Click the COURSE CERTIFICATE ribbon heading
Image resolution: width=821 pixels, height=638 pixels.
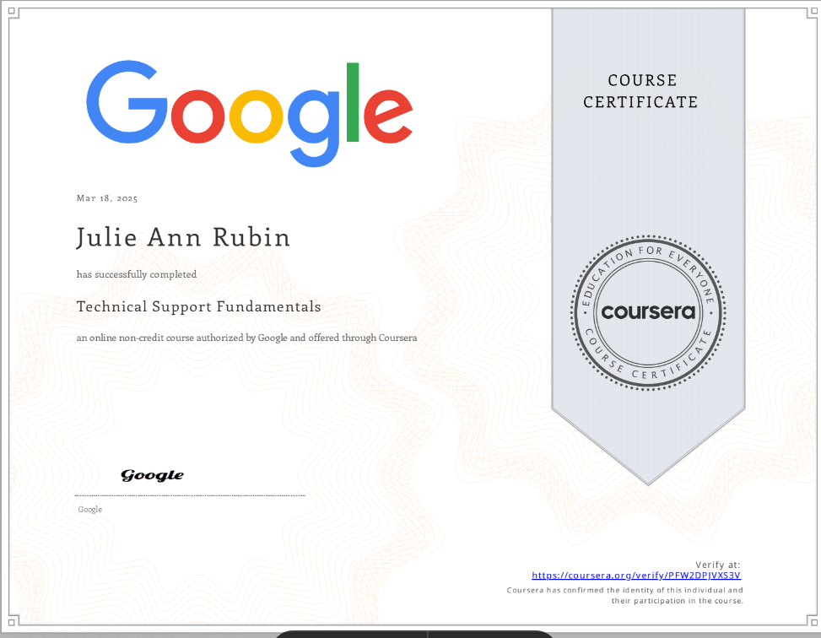pos(641,91)
